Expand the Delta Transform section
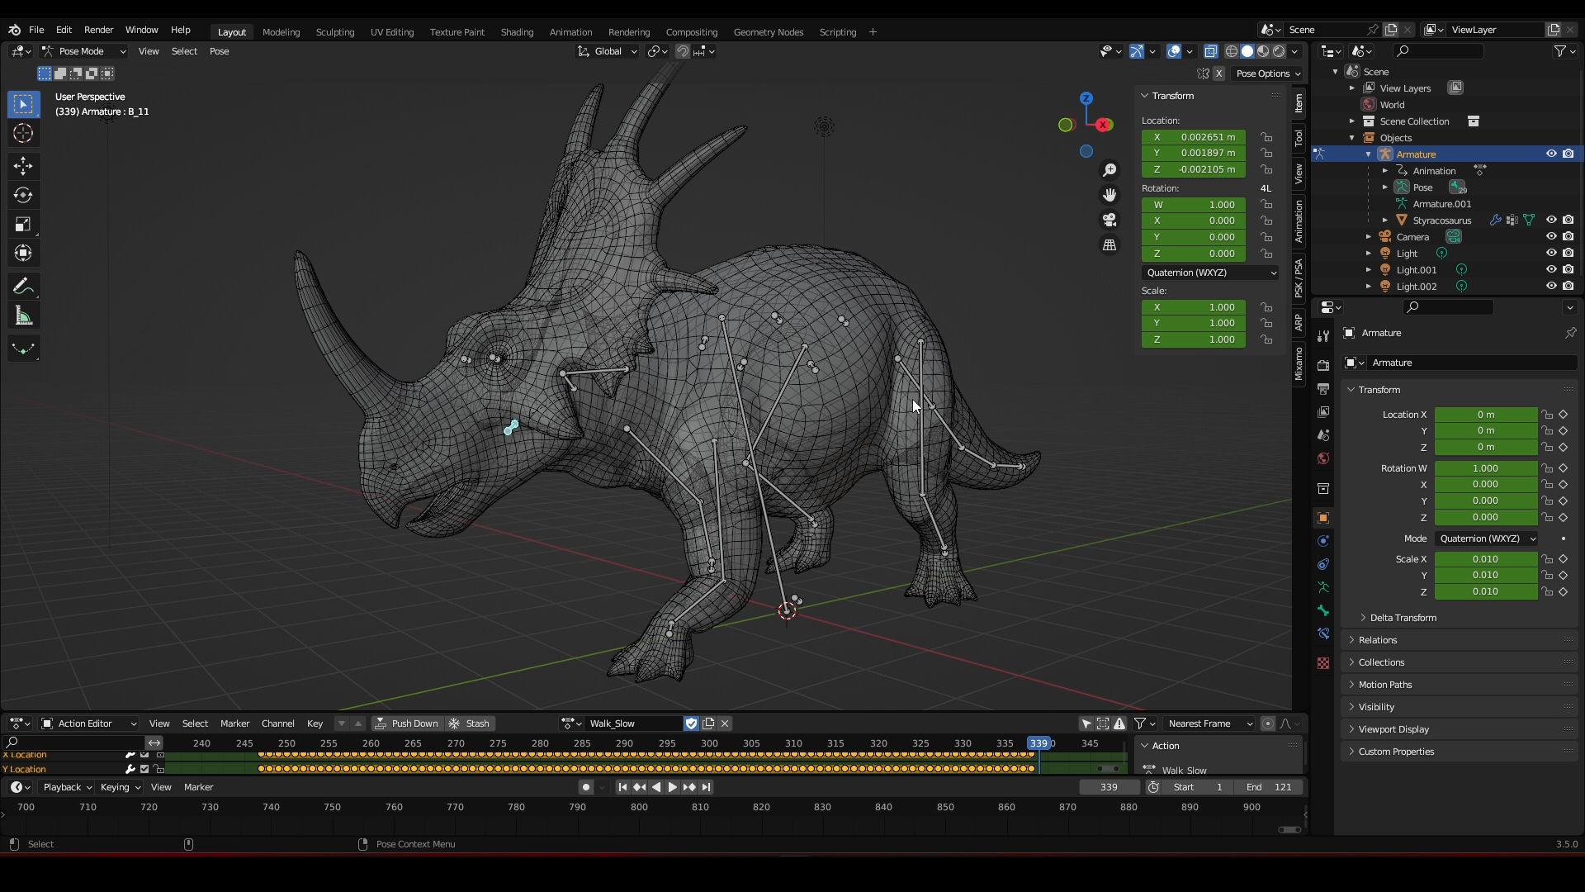 1403,618
